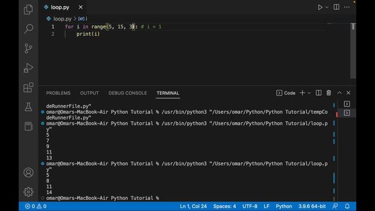The image size is (375, 211).
Task: Place cursor on print(i) statement
Action: pyautogui.click(x=88, y=34)
